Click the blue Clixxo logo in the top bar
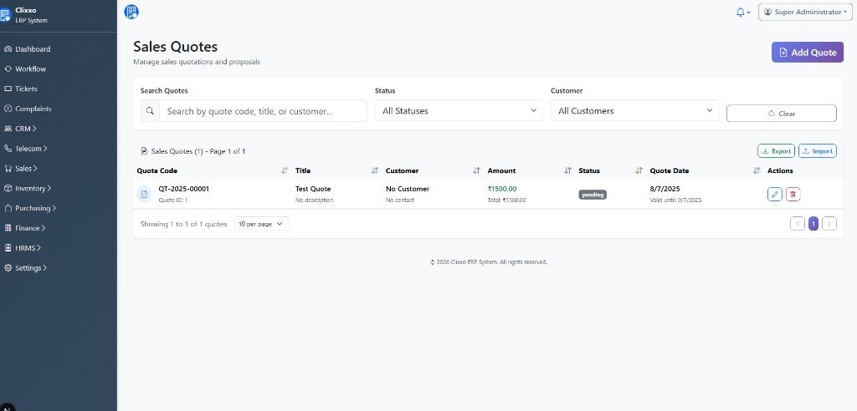Image resolution: width=857 pixels, height=411 pixels. [x=131, y=12]
